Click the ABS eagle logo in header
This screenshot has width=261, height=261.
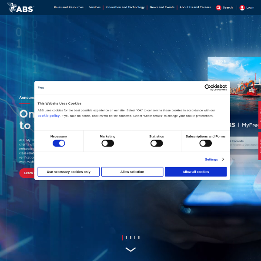pos(20,8)
